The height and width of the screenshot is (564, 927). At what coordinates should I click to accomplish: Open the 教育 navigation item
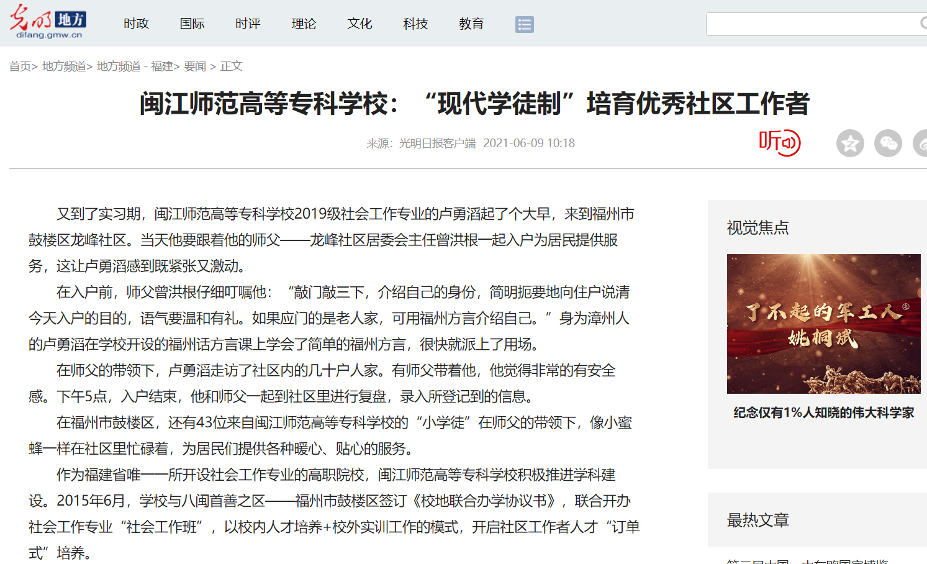[471, 24]
